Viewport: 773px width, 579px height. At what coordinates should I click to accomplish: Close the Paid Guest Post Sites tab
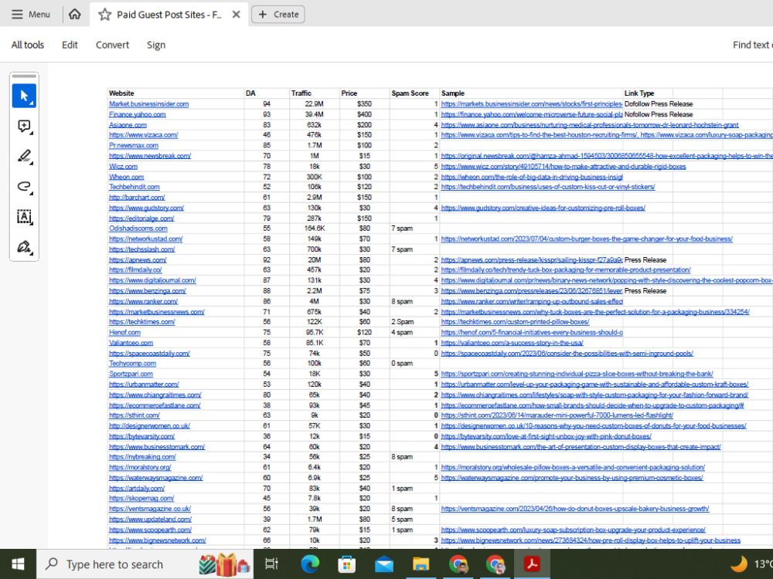click(x=236, y=14)
